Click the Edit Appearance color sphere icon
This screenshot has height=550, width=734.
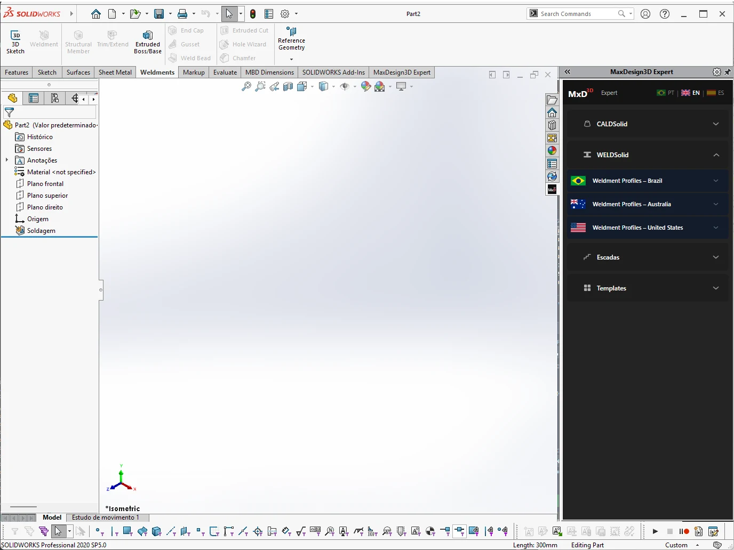[x=366, y=86]
